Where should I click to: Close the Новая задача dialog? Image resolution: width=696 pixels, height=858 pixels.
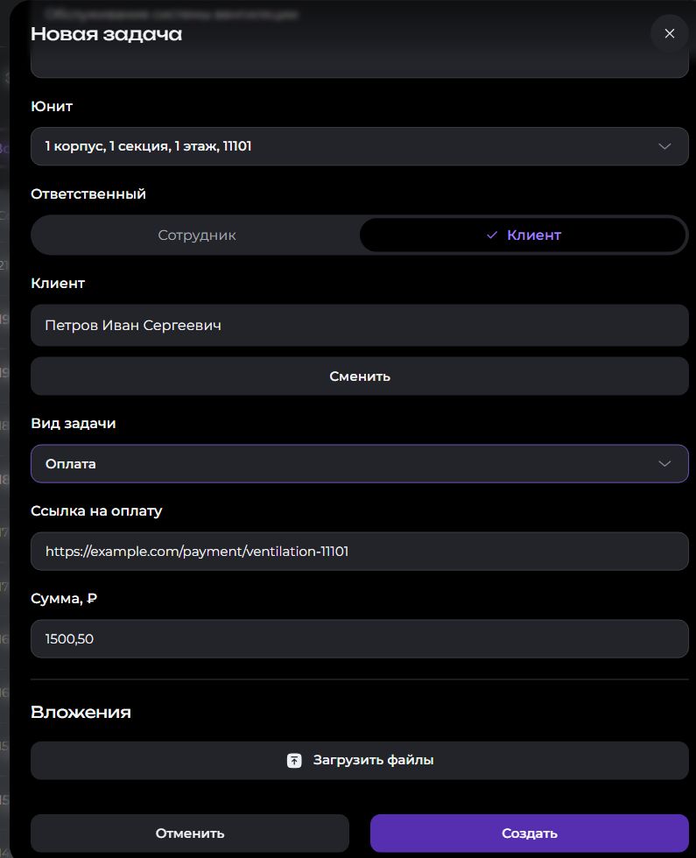669,34
